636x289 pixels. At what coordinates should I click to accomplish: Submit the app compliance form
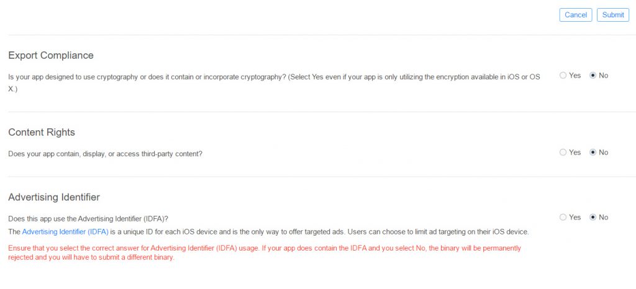612,15
